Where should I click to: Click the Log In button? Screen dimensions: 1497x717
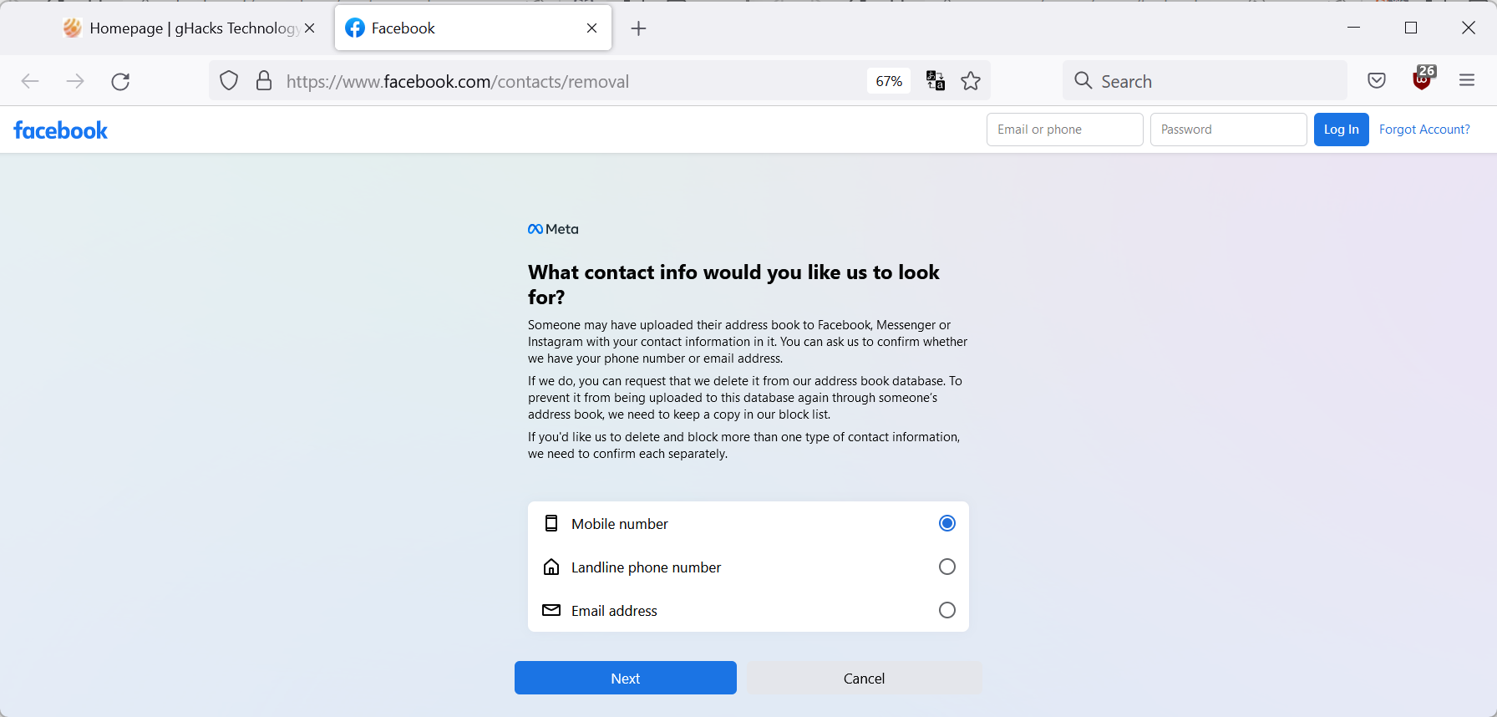1342,130
